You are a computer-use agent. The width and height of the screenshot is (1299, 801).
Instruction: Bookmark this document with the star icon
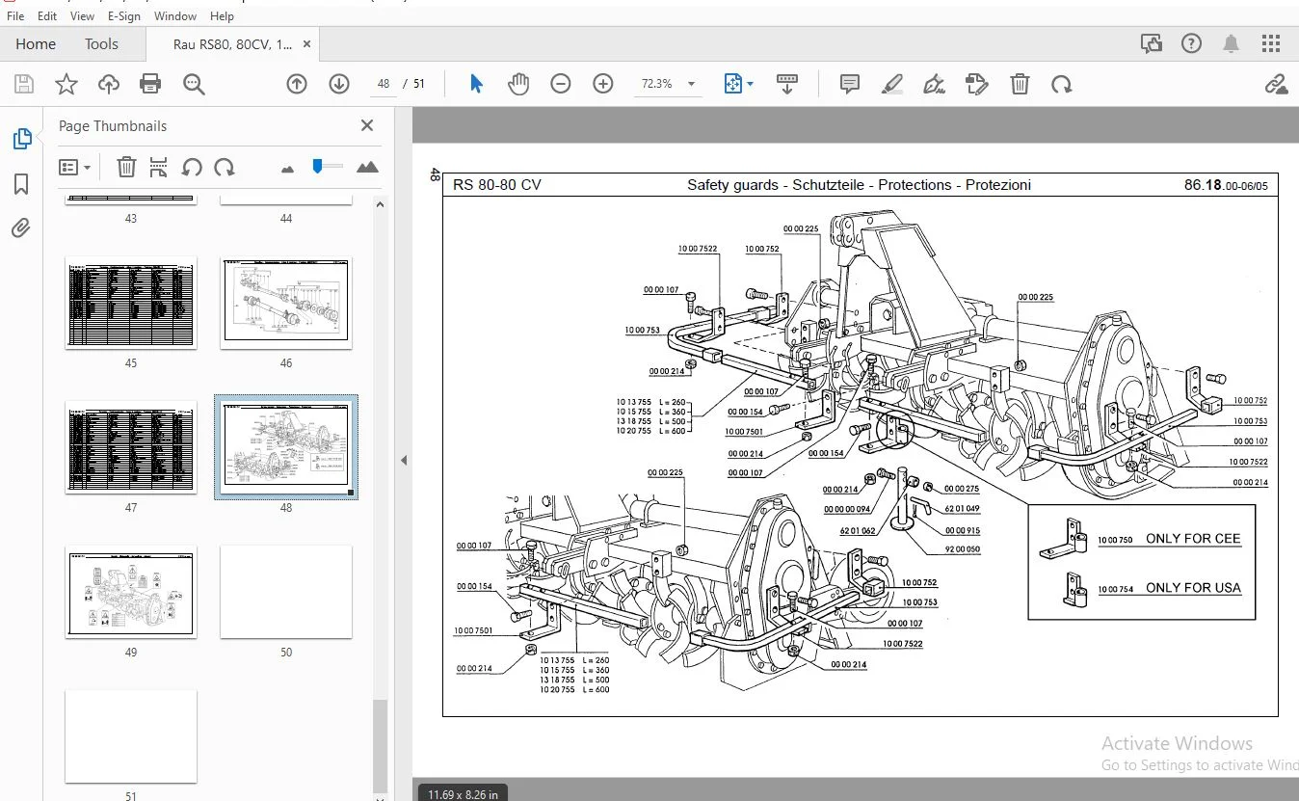click(x=66, y=84)
